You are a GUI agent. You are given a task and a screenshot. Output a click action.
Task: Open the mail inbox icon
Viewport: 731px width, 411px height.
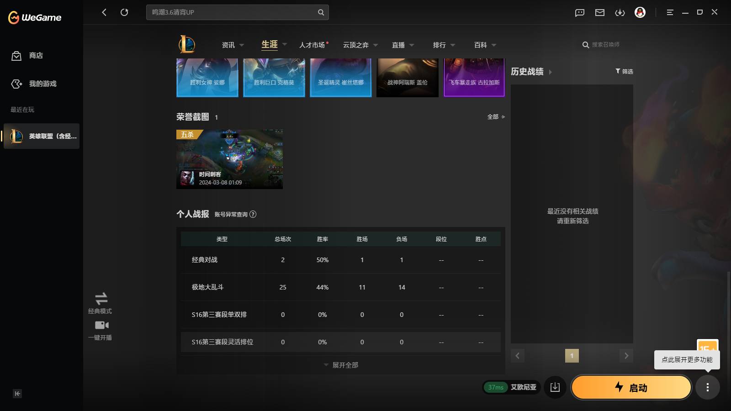600,13
